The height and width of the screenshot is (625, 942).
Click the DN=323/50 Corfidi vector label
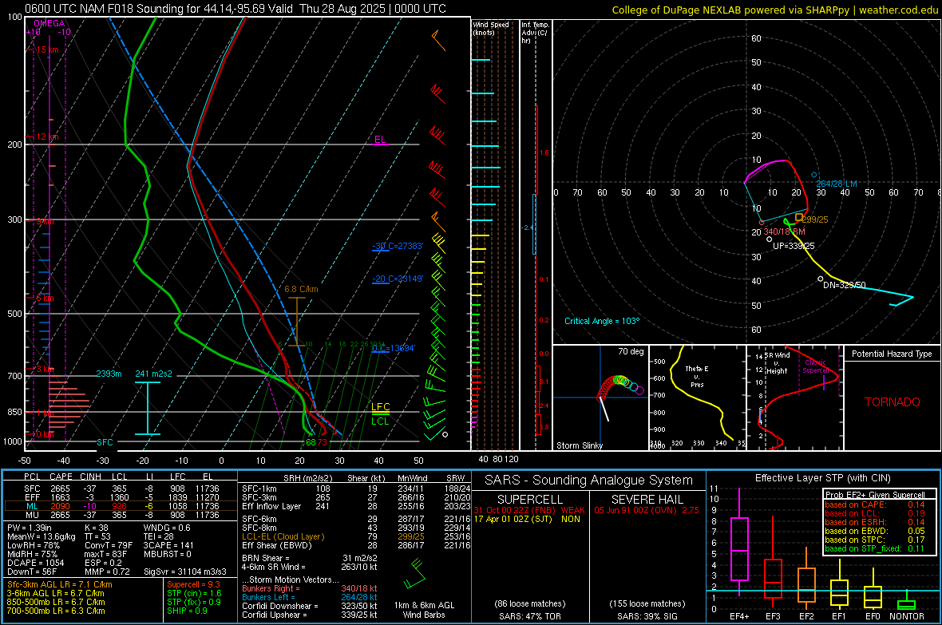click(x=844, y=285)
